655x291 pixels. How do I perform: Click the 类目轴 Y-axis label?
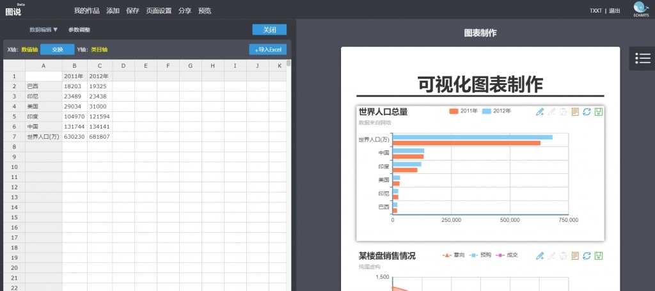[99, 49]
